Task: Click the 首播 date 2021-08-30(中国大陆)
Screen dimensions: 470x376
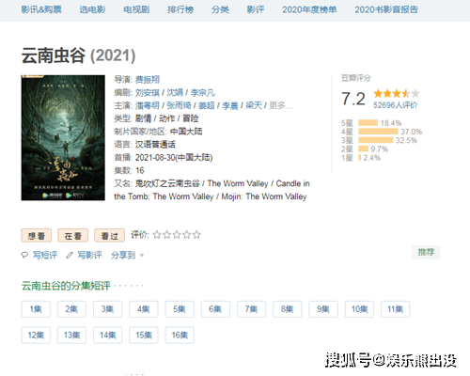Action: tap(174, 158)
